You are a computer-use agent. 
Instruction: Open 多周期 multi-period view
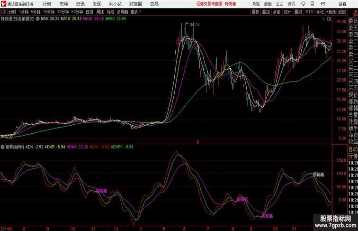[x=122, y=12]
